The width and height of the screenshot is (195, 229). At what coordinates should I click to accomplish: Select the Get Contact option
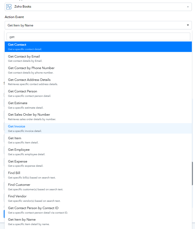pyautogui.click(x=98, y=47)
